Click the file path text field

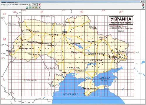[x=15, y=5]
